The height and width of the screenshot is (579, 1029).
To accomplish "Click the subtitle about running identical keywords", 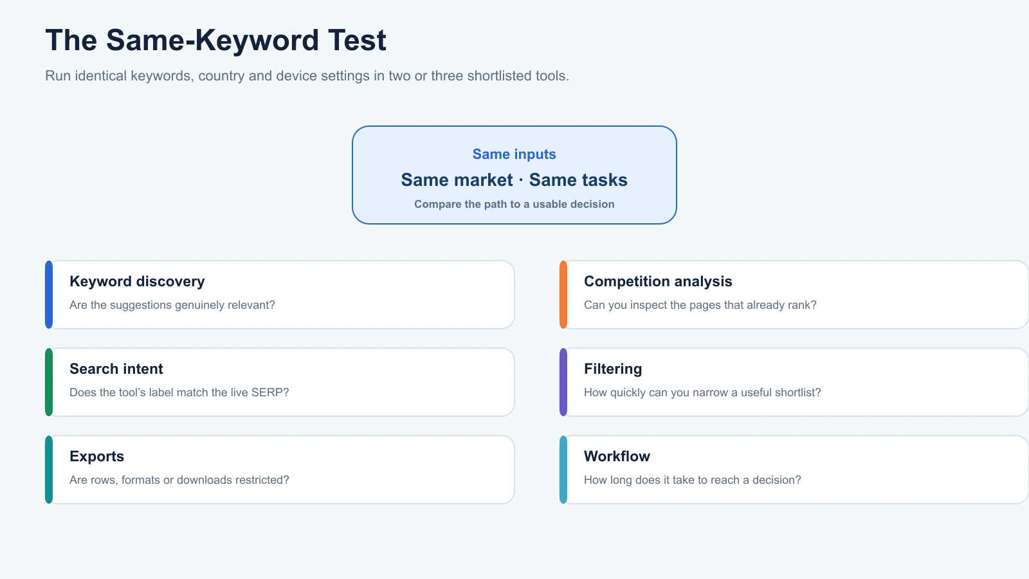I will click(307, 76).
